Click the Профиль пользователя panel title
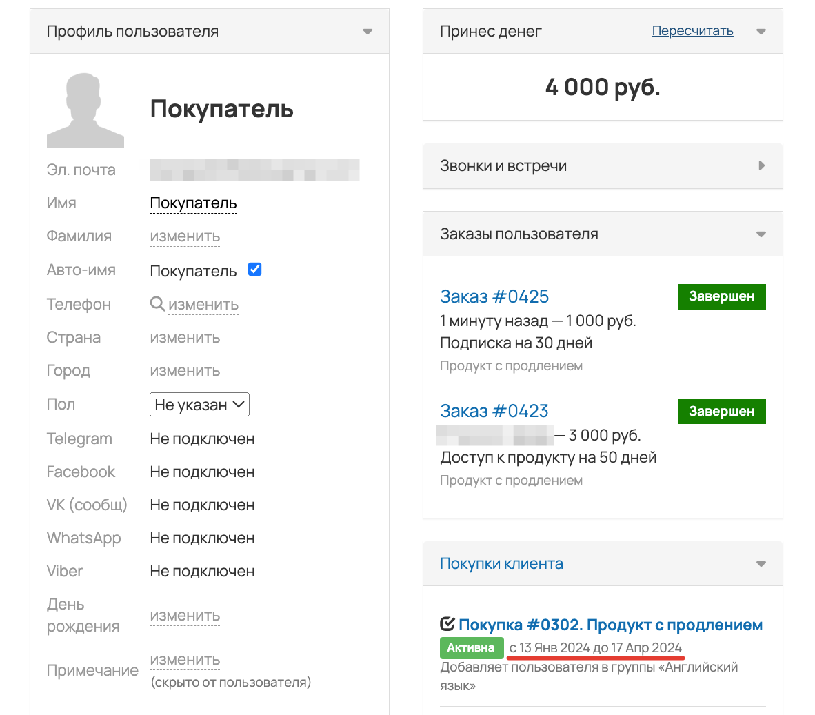This screenshot has height=715, width=815. [132, 31]
